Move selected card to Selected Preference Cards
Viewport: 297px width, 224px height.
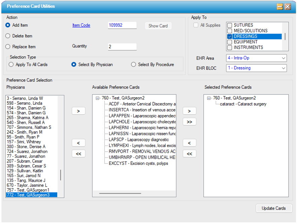(189, 111)
